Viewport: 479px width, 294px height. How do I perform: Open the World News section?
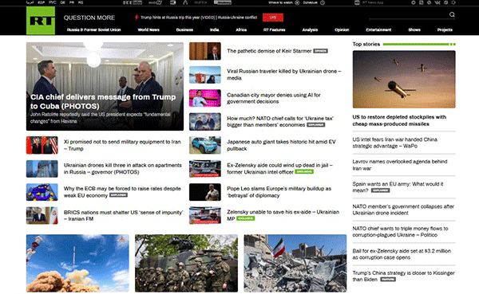tap(148, 30)
